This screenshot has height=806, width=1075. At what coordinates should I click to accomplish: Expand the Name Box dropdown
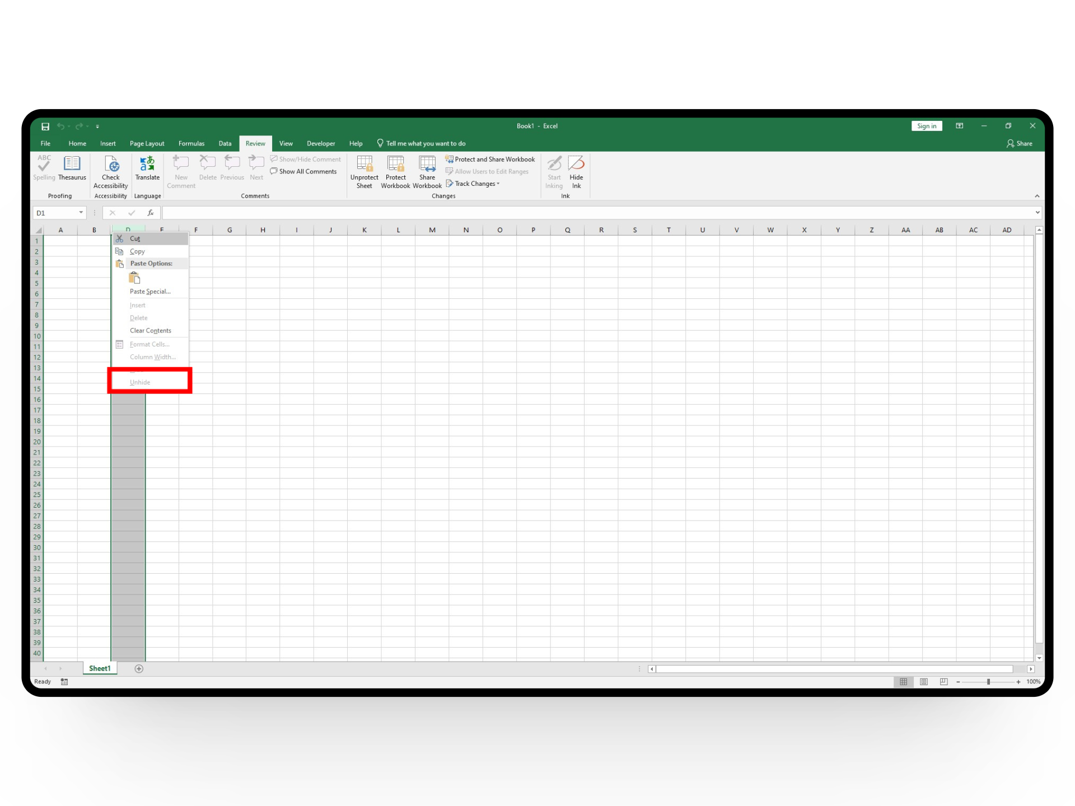[81, 213]
